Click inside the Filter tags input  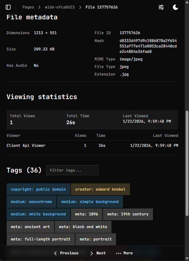click(72, 170)
